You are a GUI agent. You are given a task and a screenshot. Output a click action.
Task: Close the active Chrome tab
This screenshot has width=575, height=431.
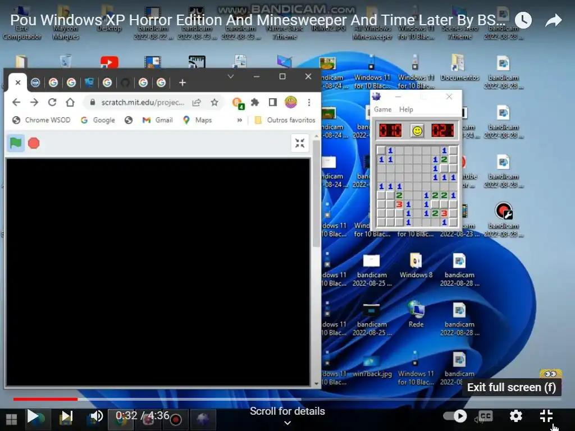[x=17, y=82]
